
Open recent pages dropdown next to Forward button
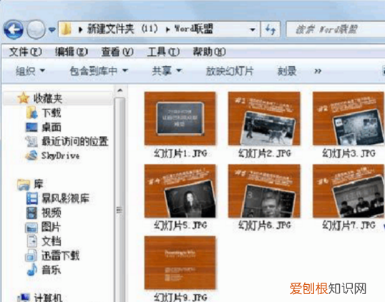click(52, 30)
